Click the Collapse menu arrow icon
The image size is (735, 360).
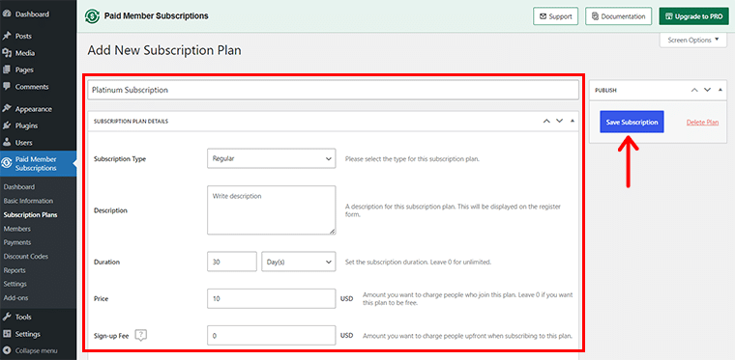tap(7, 350)
